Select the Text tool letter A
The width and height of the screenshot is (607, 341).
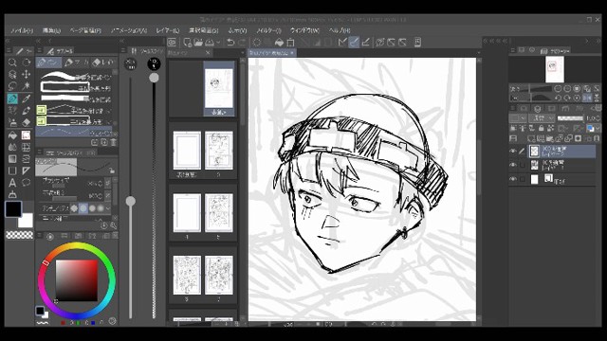point(12,183)
